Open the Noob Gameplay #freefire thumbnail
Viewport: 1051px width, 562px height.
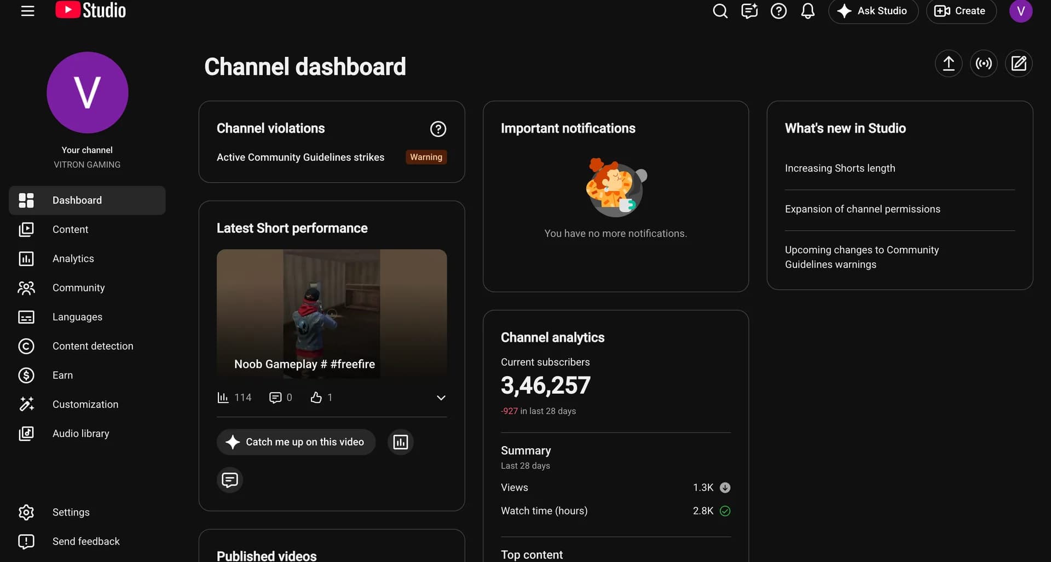(332, 314)
